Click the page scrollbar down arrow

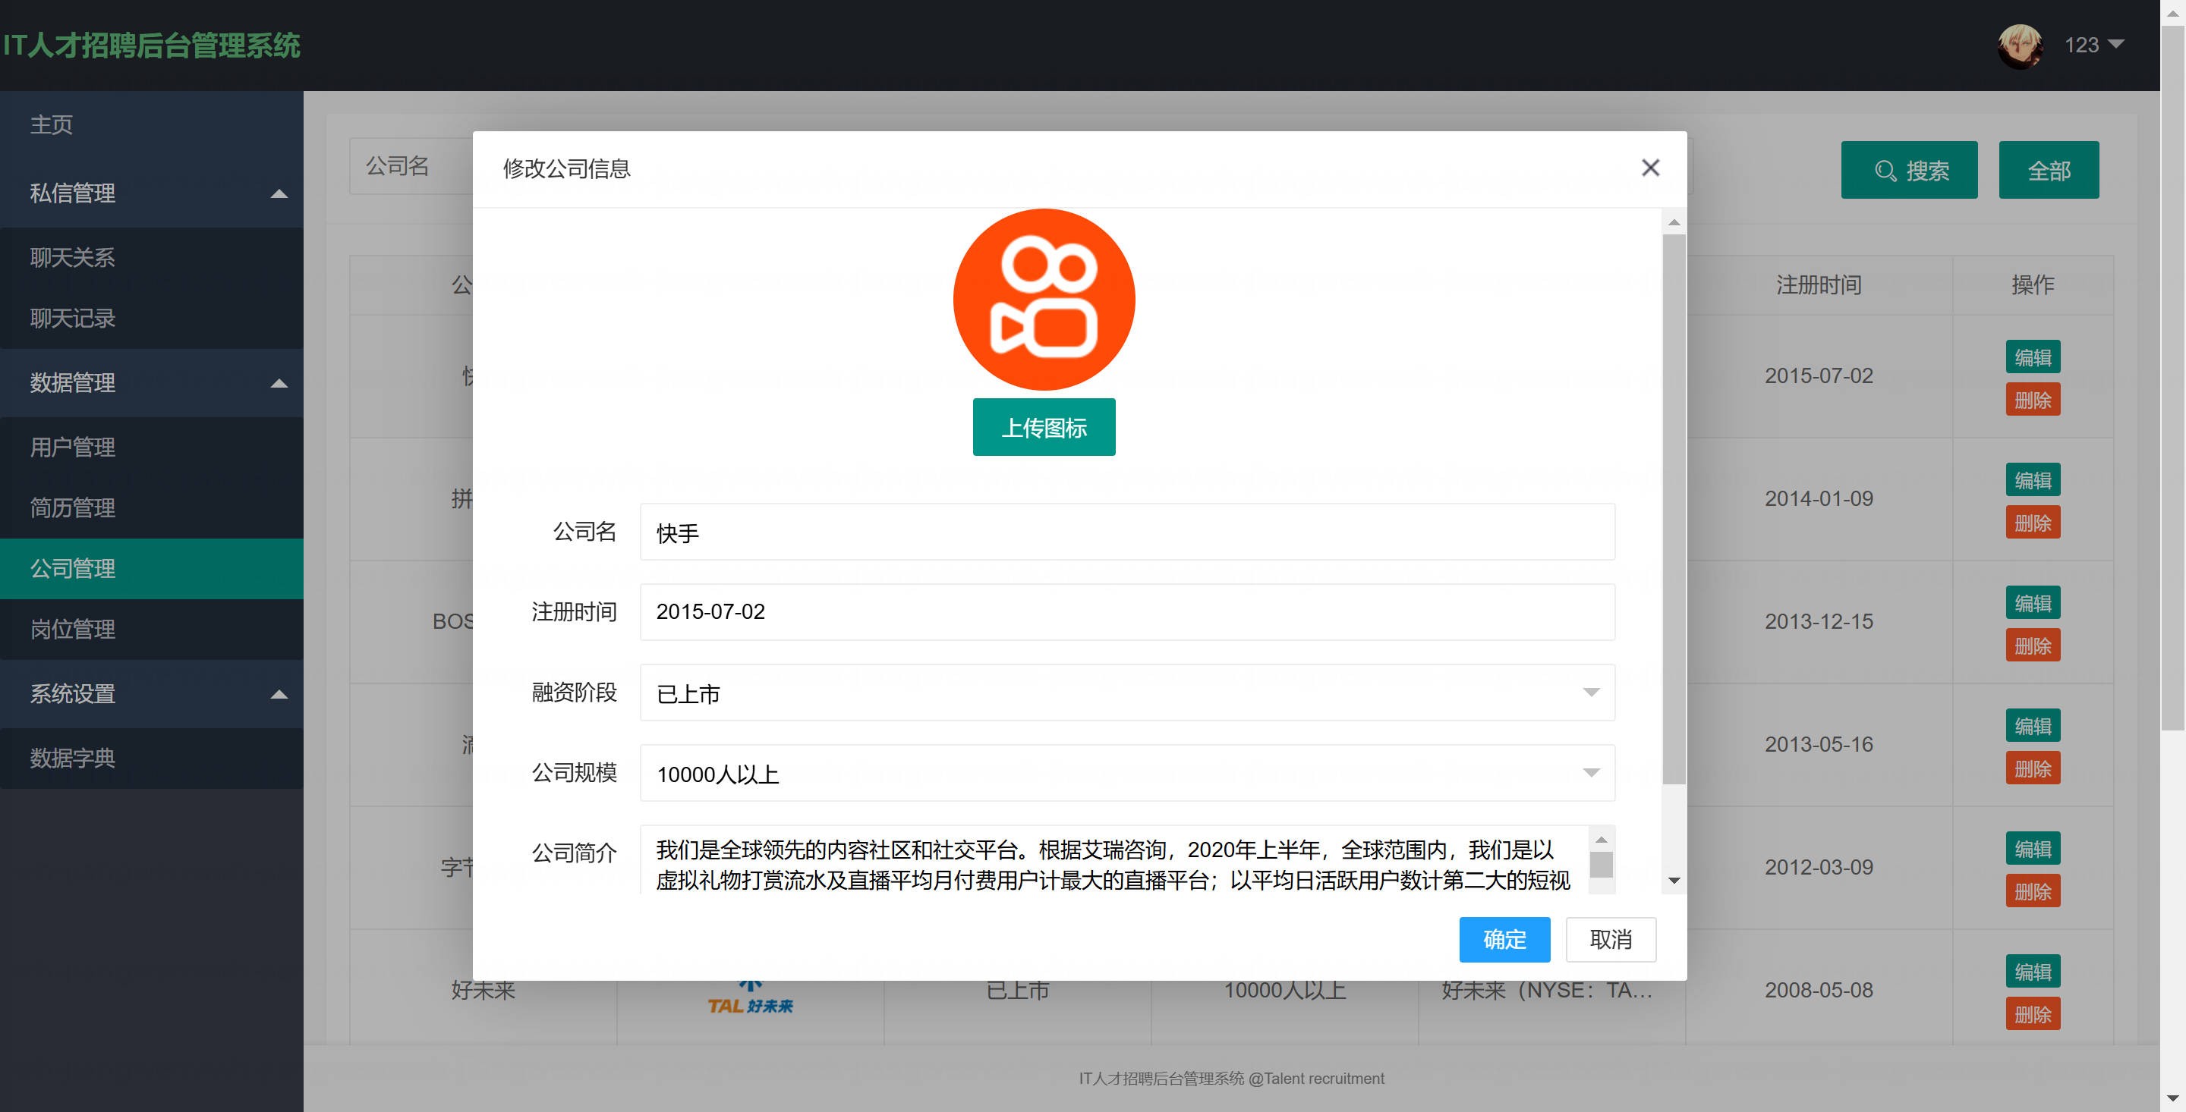[2172, 1099]
